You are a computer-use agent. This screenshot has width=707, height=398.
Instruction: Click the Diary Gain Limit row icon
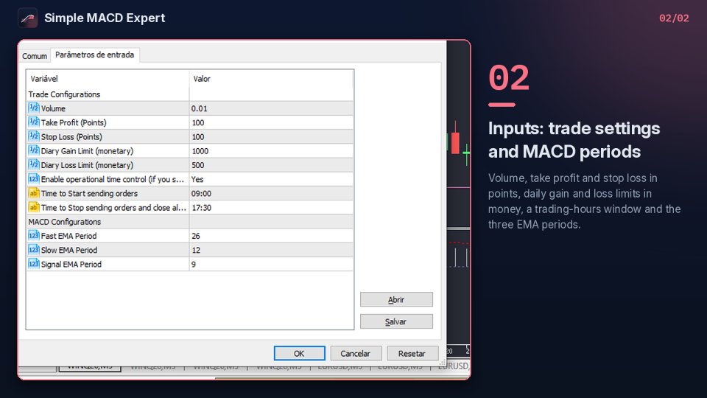(x=34, y=150)
